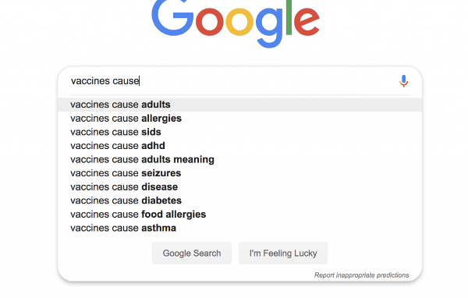Click the typed 'vaccines cause' text in the search box
468x298 pixels.
pos(105,81)
